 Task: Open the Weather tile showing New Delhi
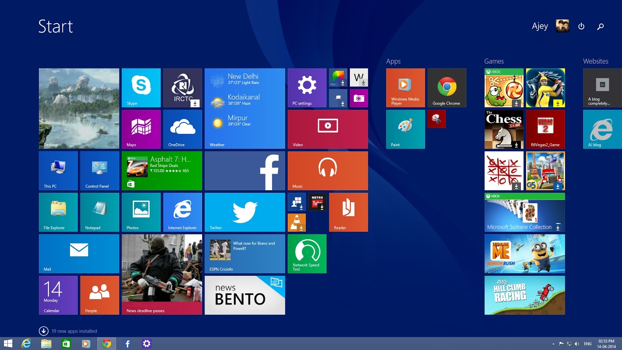coord(245,108)
